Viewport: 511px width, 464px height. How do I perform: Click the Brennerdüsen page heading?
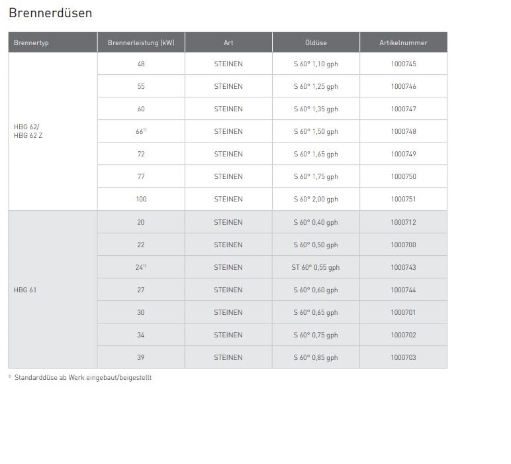pyautogui.click(x=50, y=13)
